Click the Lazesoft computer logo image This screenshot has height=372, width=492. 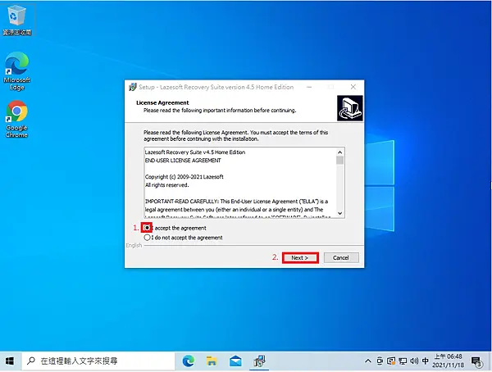coord(350,108)
